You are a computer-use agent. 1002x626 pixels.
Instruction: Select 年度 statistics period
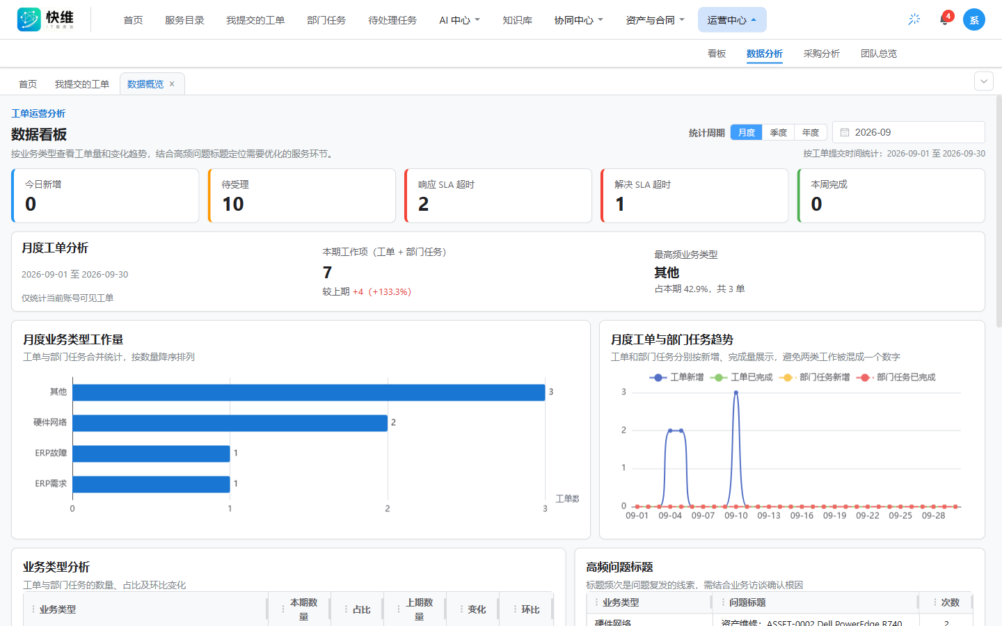point(811,132)
